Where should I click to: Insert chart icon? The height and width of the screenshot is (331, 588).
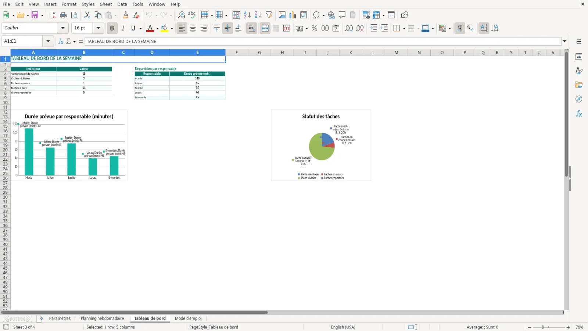coord(293,15)
